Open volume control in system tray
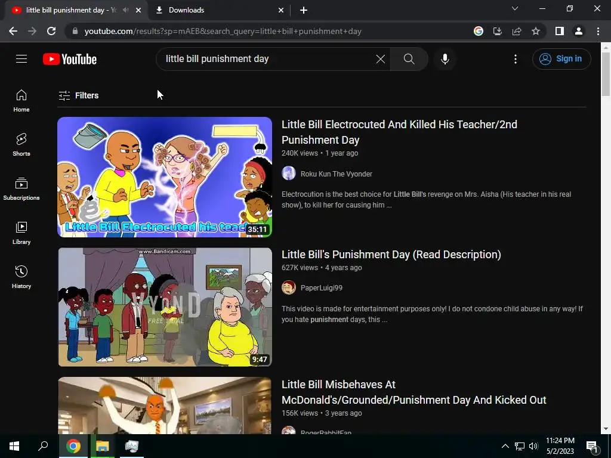This screenshot has width=611, height=458. tap(533, 446)
